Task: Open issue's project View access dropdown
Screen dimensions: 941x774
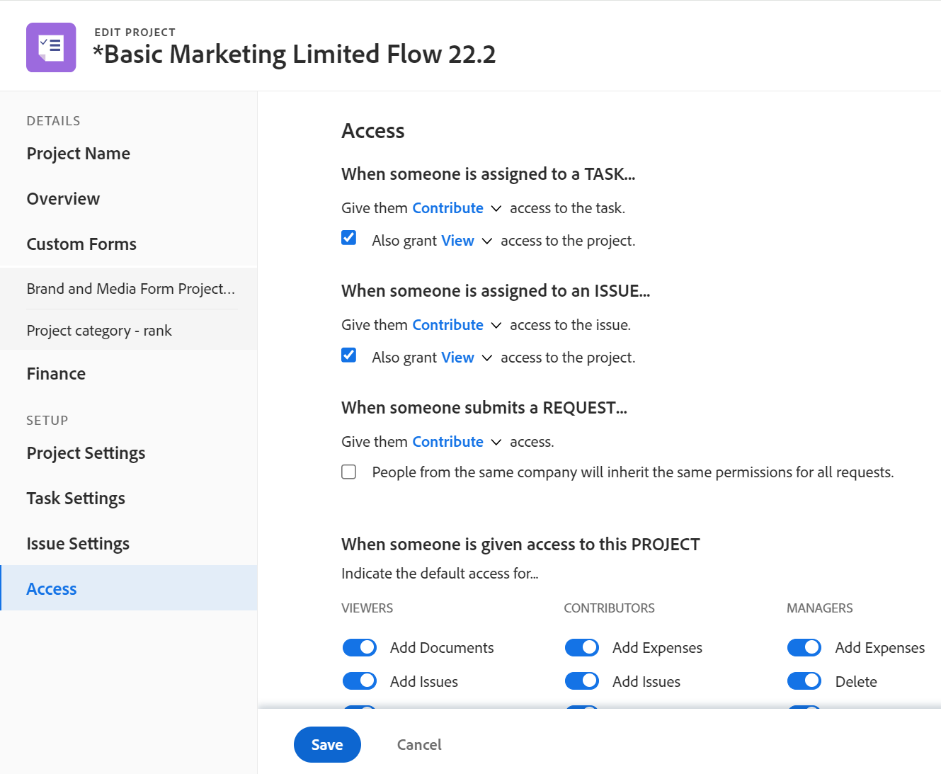Action: pos(467,358)
